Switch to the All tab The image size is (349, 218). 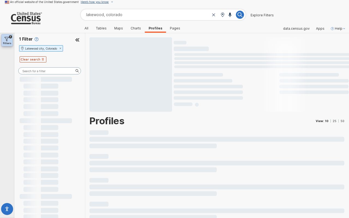pos(86,28)
